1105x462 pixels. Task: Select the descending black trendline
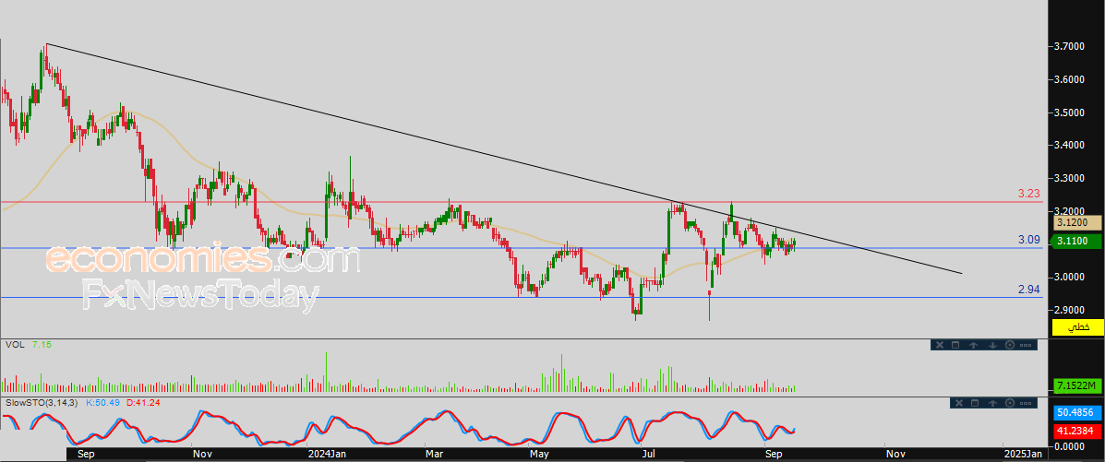[x=502, y=159]
